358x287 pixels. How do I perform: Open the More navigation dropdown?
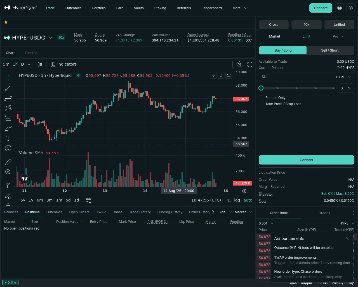coord(240,8)
